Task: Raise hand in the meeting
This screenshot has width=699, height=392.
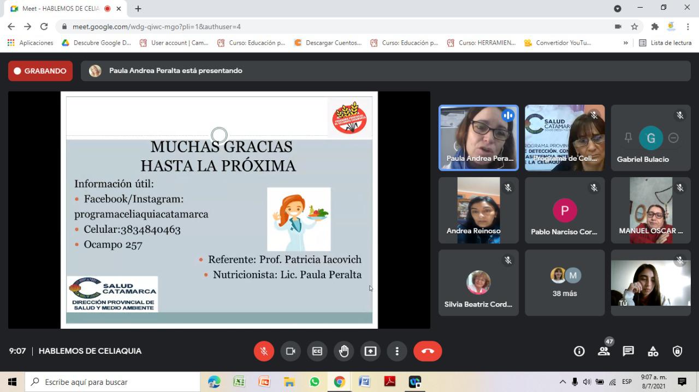Action: [344, 351]
